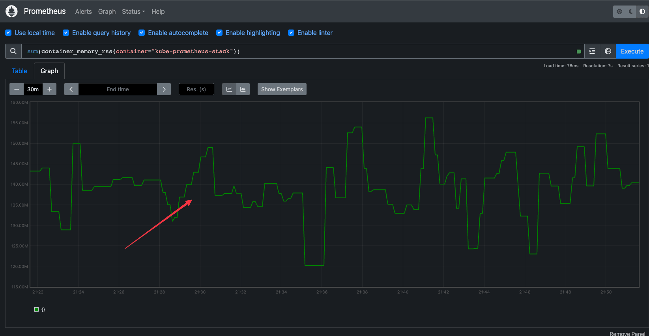Click Remove Panel link
Image resolution: width=649 pixels, height=336 pixels.
click(x=627, y=334)
